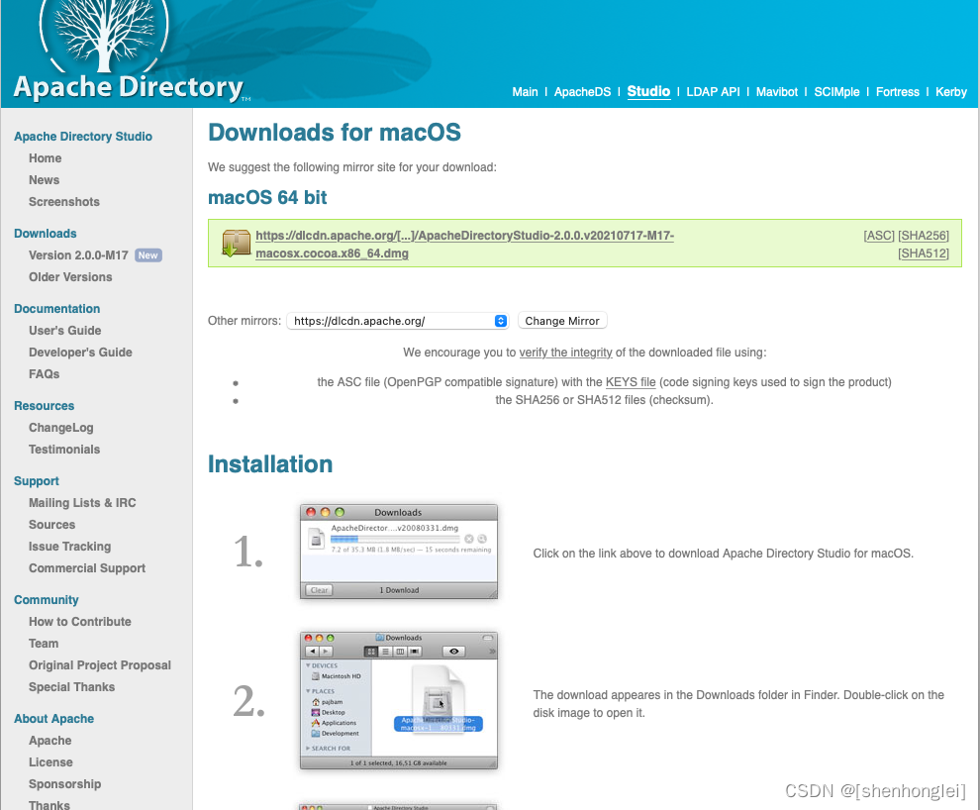Open the ApacheDS navigation tab
Screen dimensions: 980x810
point(582,92)
